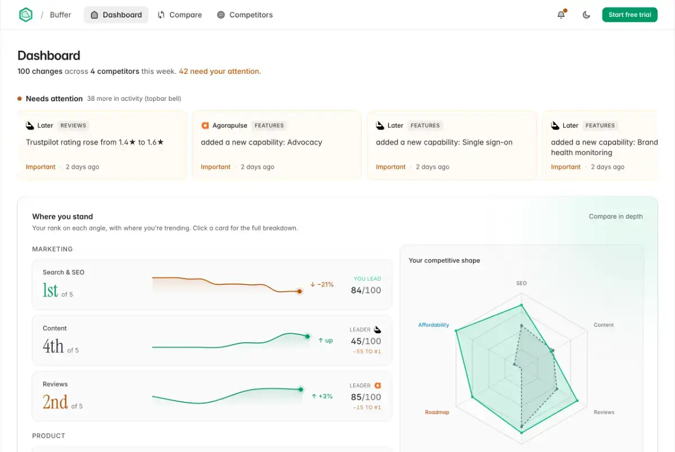Click Later logo in Single sign-on card

click(x=380, y=126)
